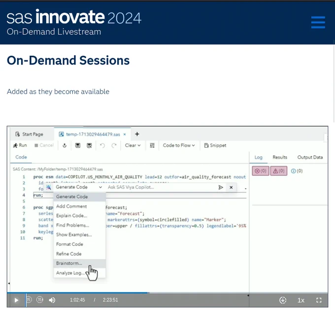335x311 pixels.
Task: Toggle the notes (0) filter
Action: point(297,171)
